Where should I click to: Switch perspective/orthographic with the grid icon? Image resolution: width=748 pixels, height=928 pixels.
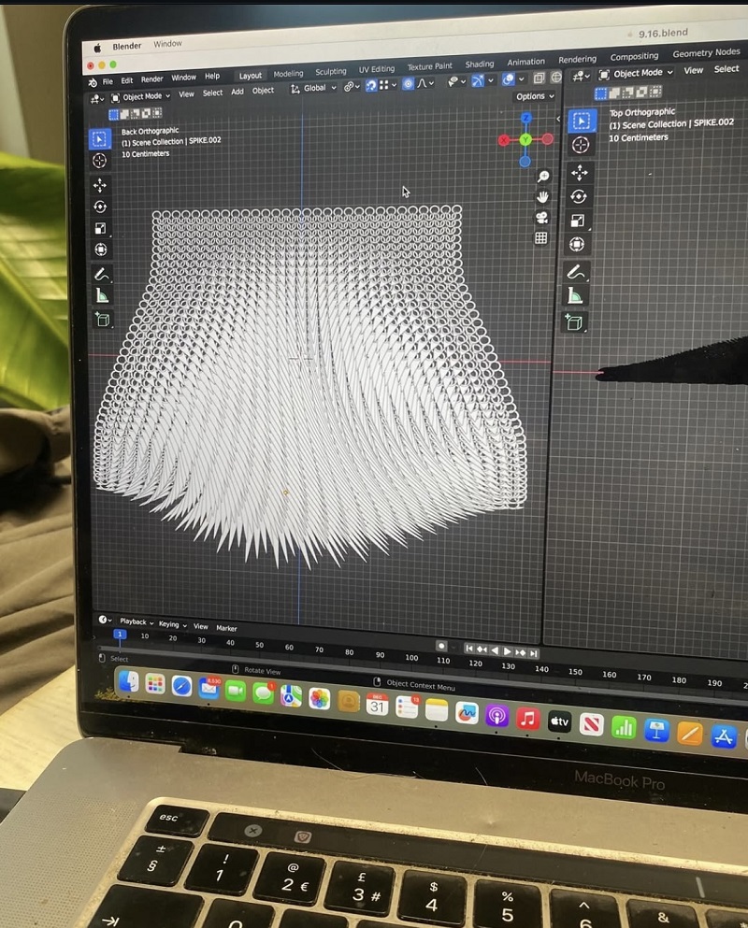pos(540,238)
